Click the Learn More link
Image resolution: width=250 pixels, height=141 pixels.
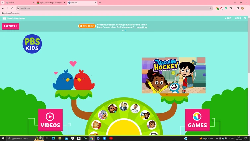pyautogui.click(x=141, y=27)
